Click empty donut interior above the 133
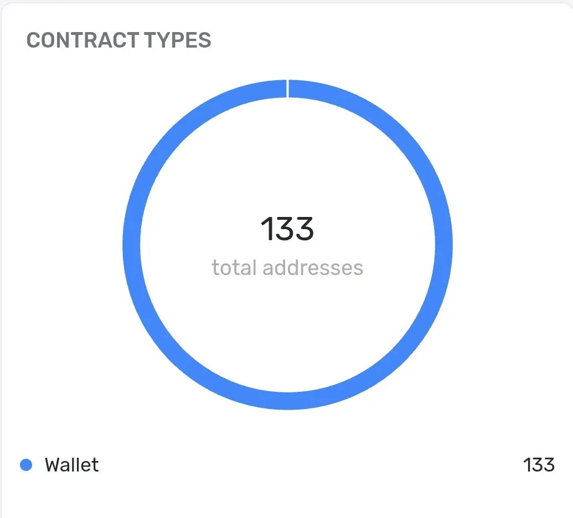The width and height of the screenshot is (573, 518). tap(287, 157)
